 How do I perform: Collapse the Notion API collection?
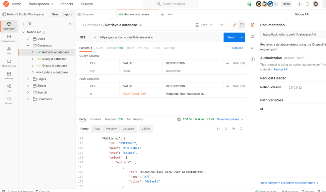pyautogui.click(x=23, y=32)
